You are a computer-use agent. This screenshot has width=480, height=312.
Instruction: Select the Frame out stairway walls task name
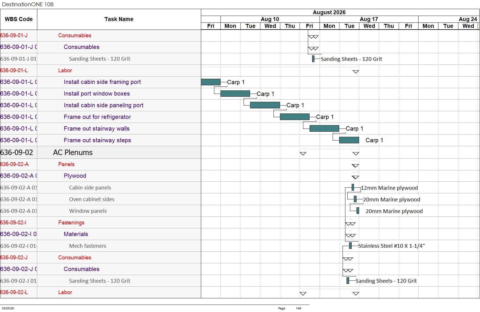(97, 129)
